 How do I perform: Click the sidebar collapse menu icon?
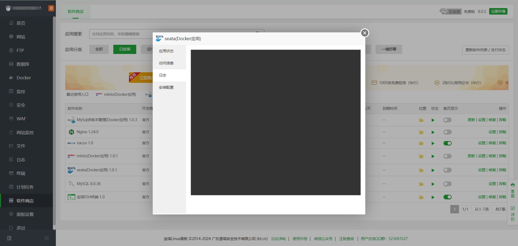pos(9,238)
